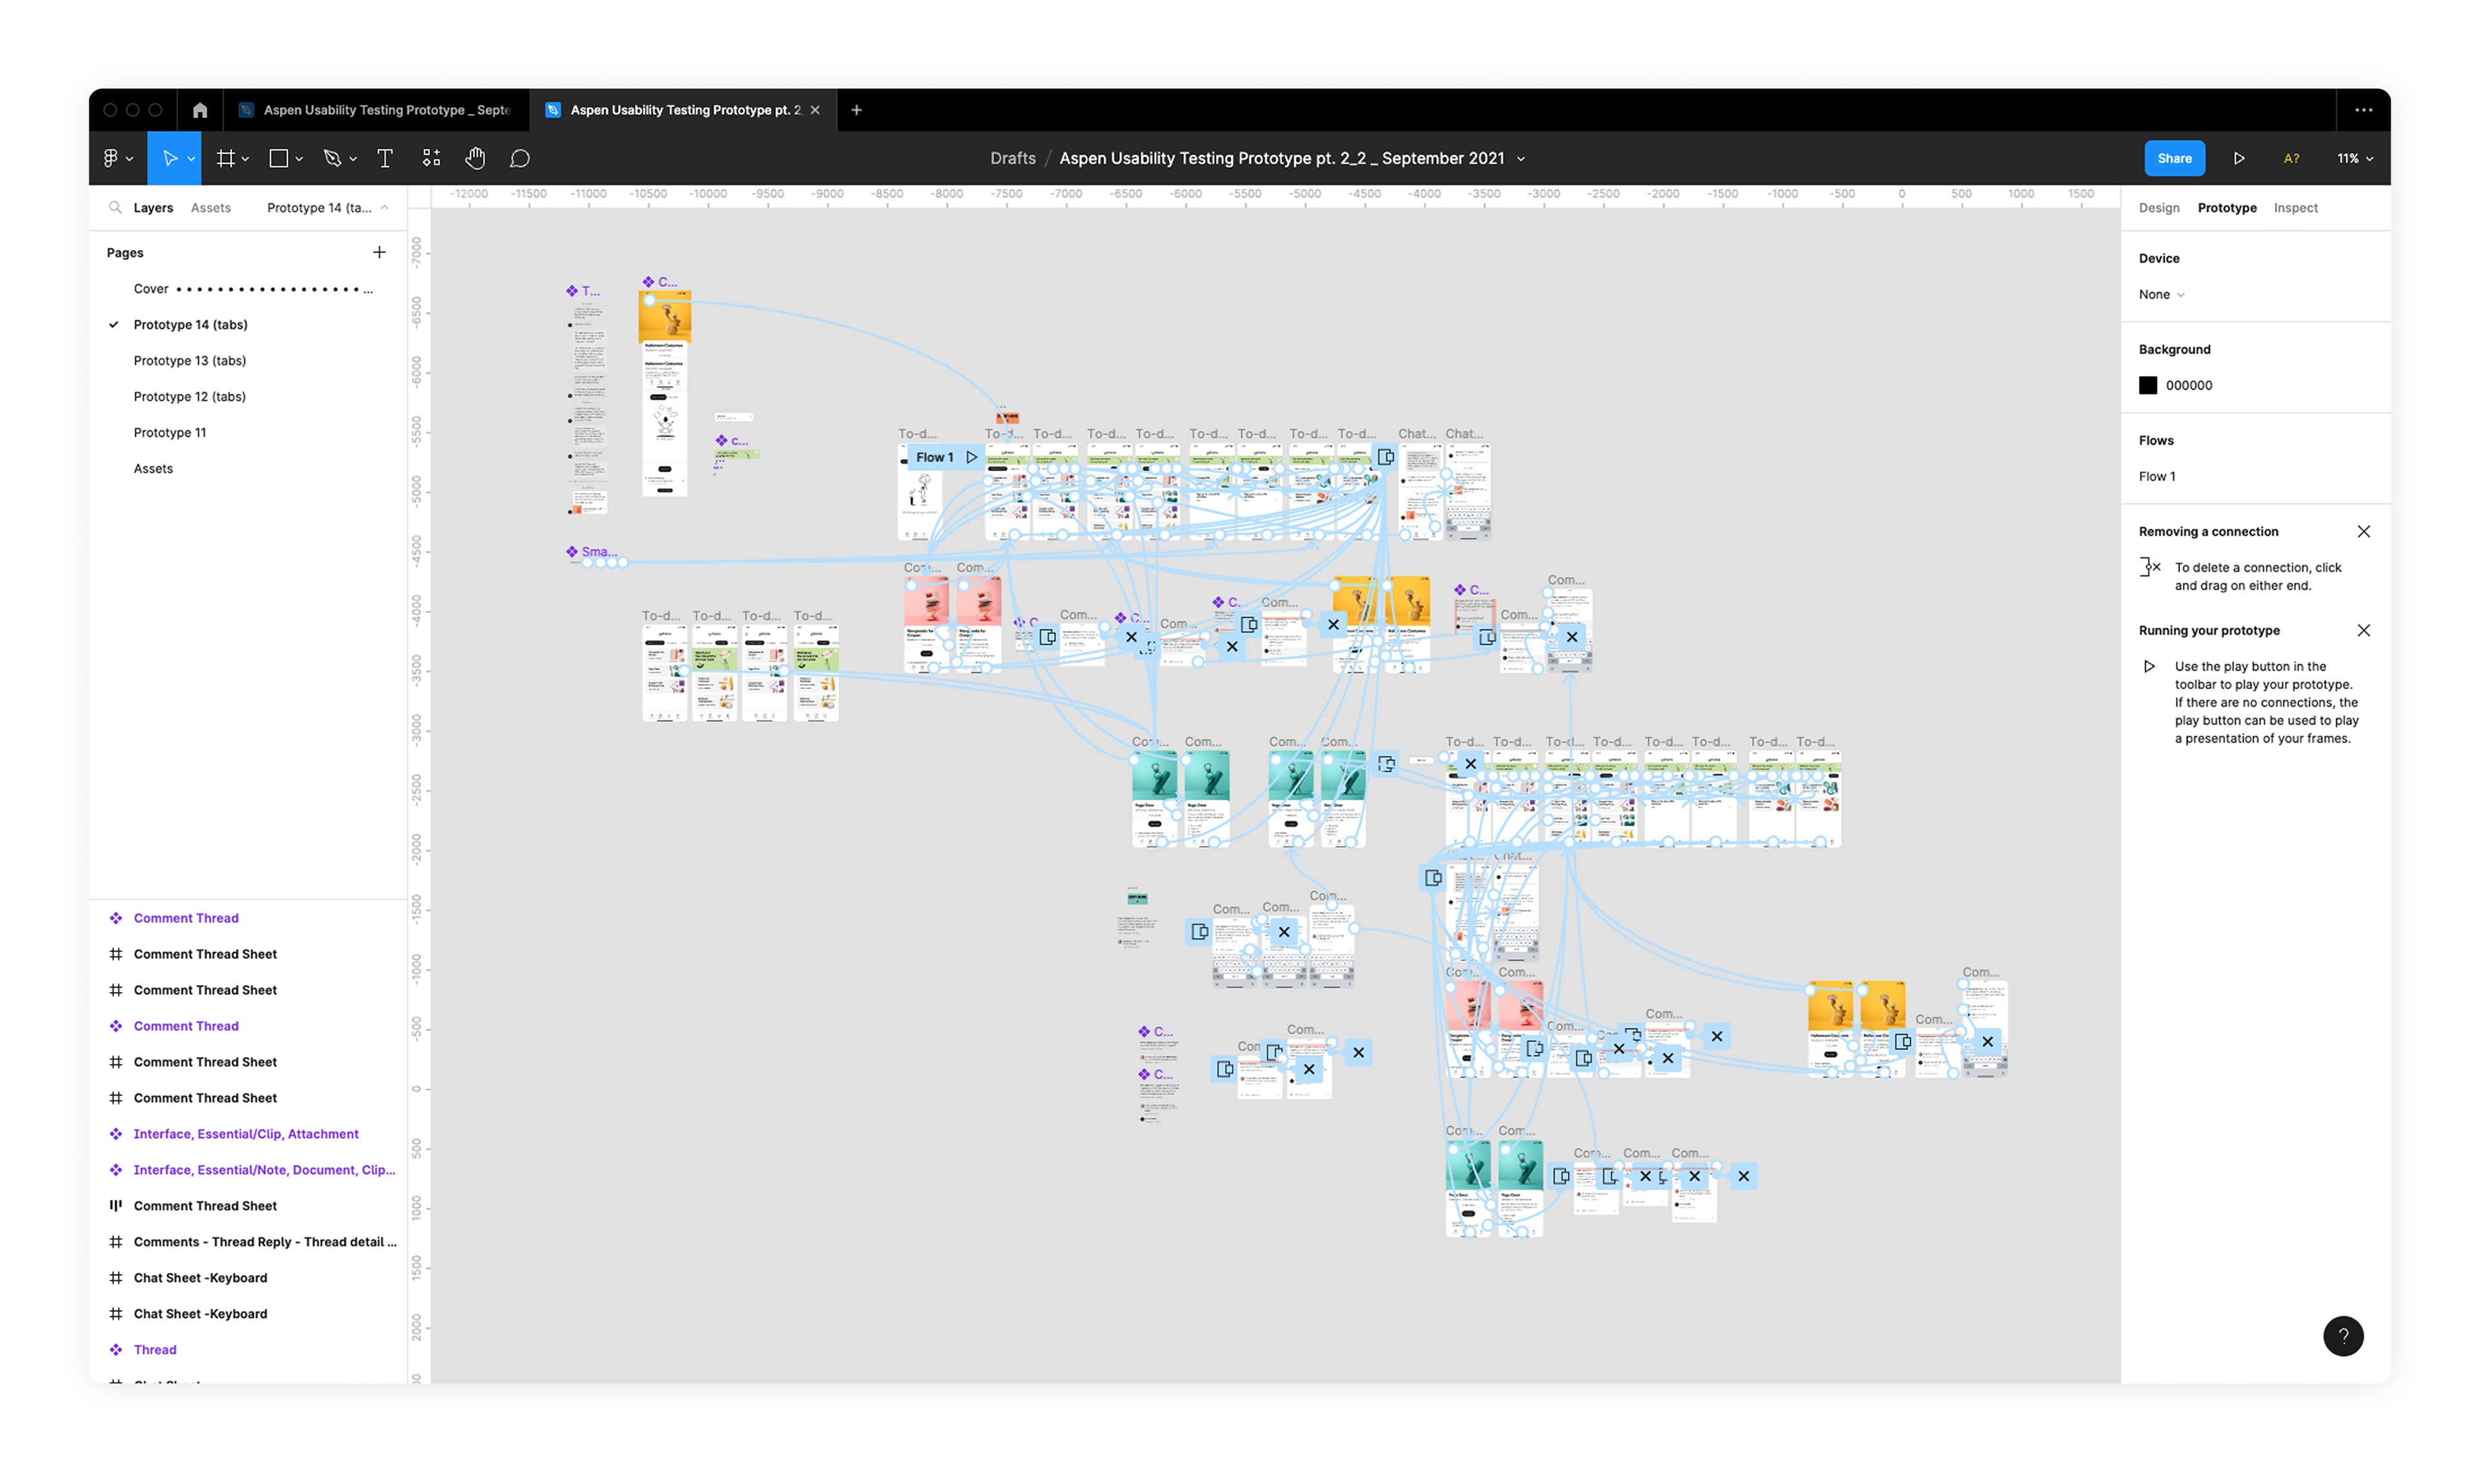Open the Shape tool dropdown arrow
This screenshot has width=2480, height=1472.
(300, 160)
